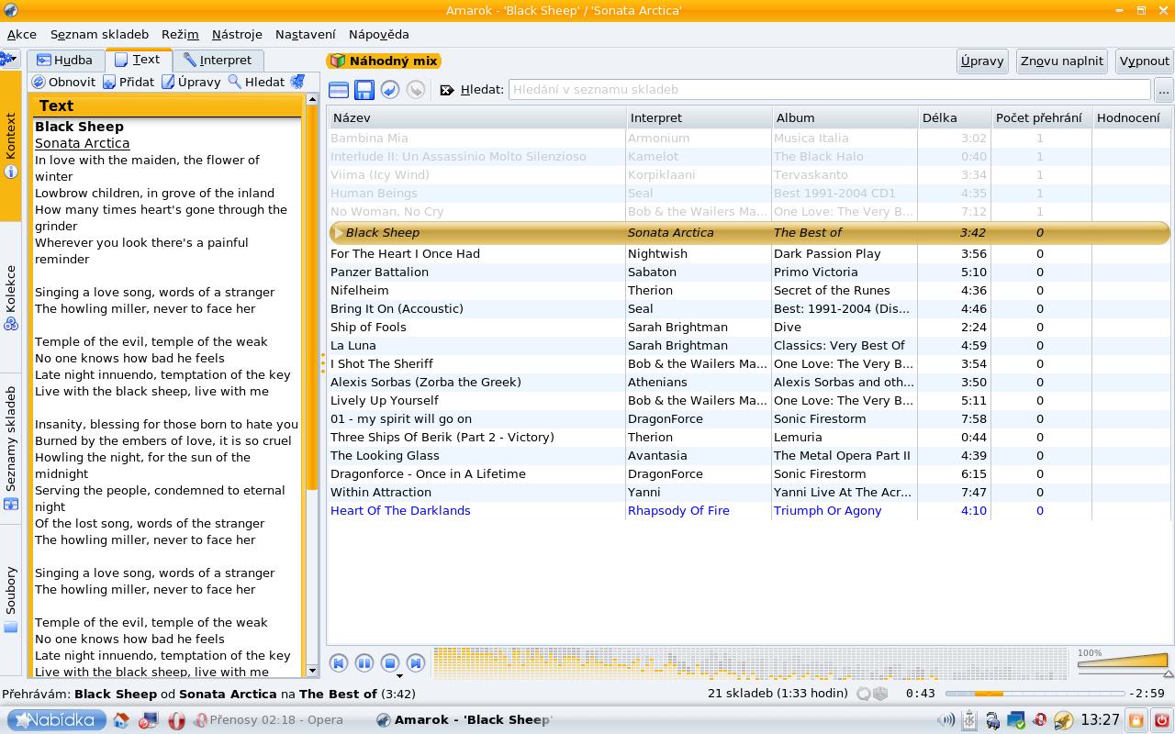The width and height of the screenshot is (1175, 734).
Task: Open the Nabídka start menu
Action: 57,720
